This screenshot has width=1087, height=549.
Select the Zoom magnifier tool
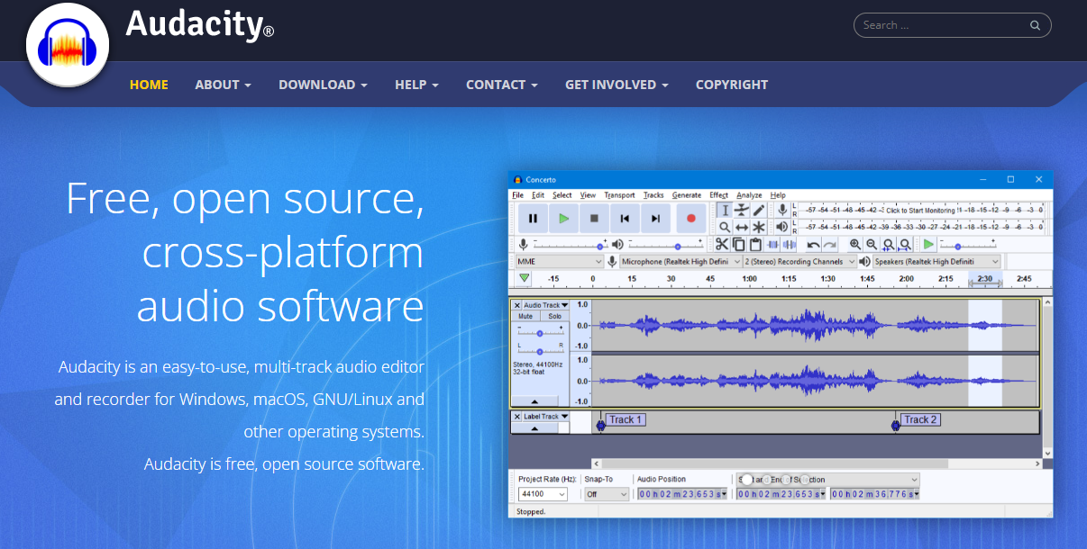[724, 227]
